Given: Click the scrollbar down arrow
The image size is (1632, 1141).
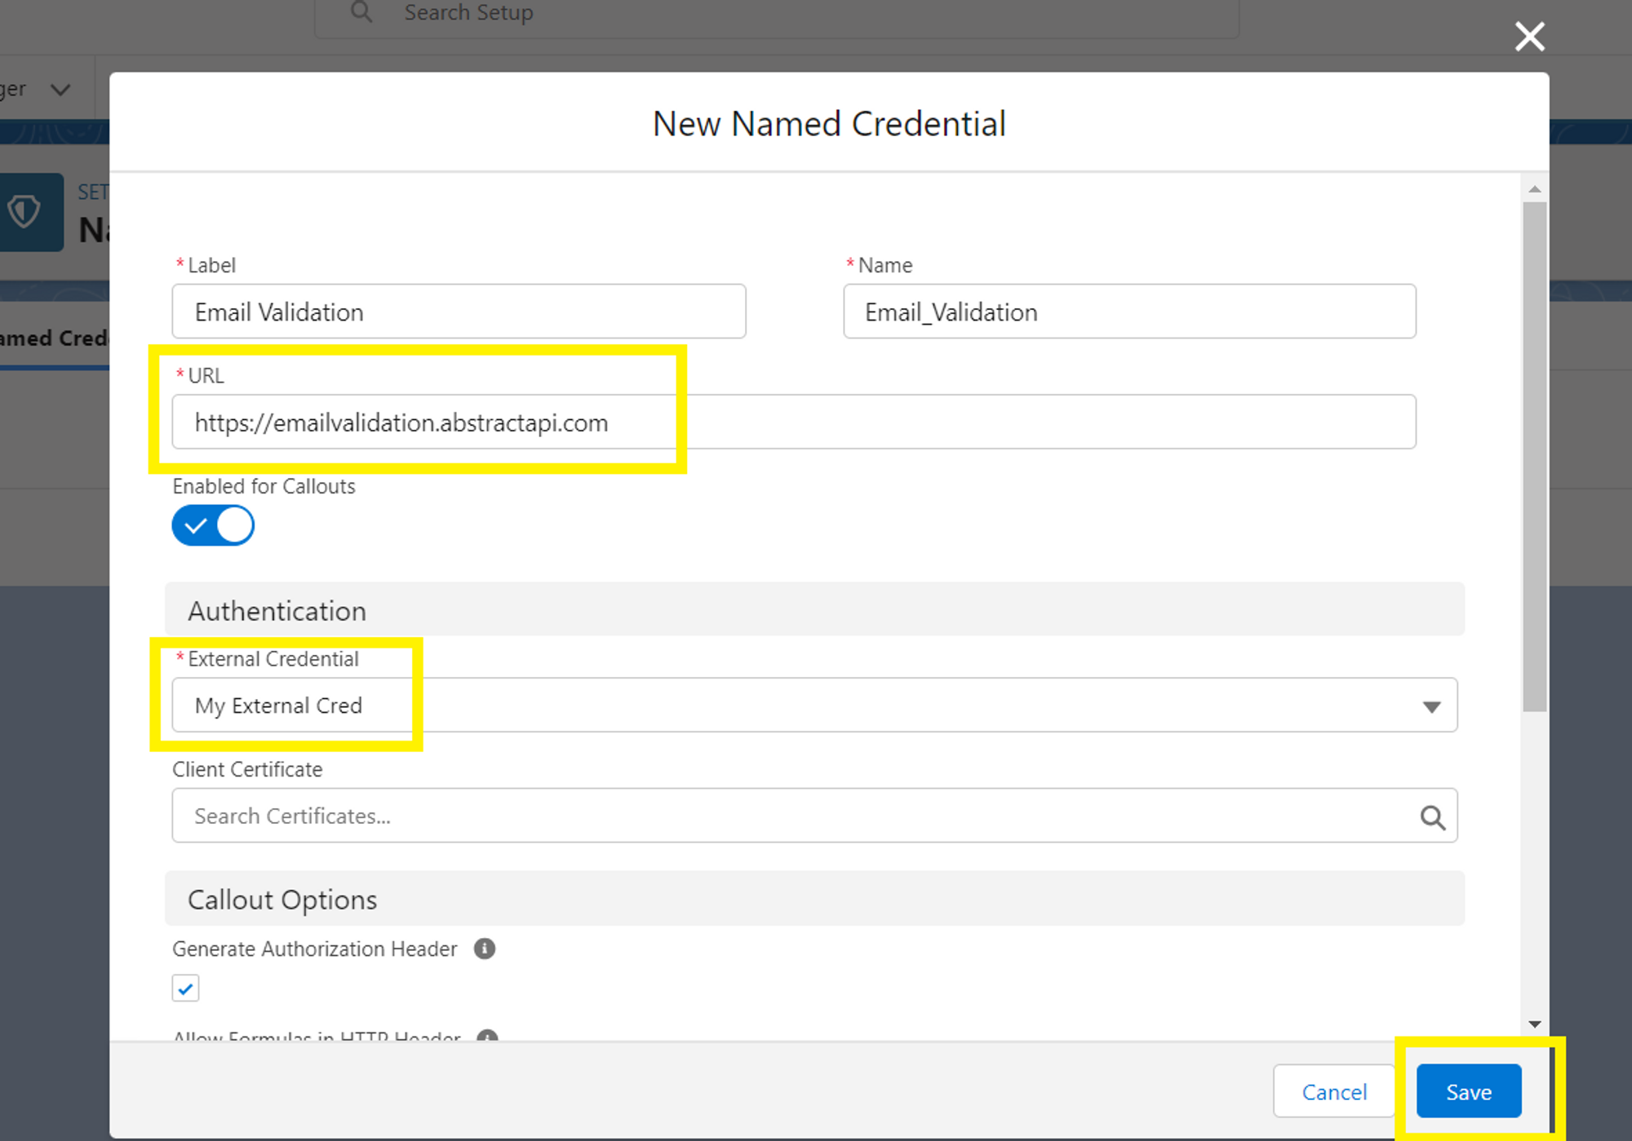Looking at the screenshot, I should 1537,1024.
